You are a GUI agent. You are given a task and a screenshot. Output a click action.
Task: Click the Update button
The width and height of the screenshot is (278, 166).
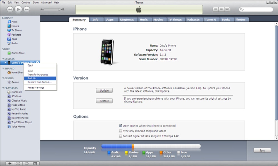click(104, 90)
